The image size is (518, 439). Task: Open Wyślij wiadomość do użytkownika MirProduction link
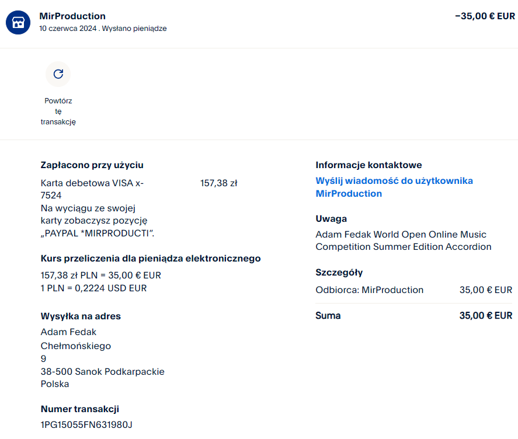click(x=394, y=187)
